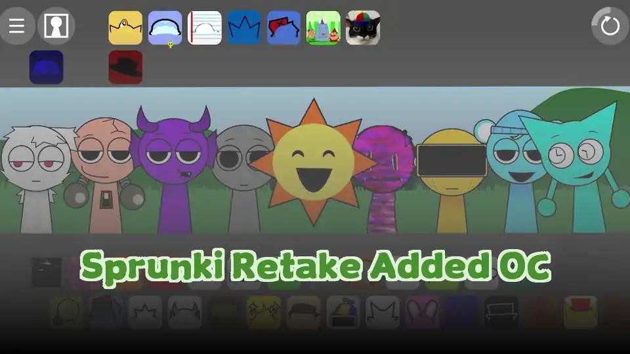This screenshot has width=630, height=354.
Task: Click the plain gray character
Action: [x=243, y=179]
